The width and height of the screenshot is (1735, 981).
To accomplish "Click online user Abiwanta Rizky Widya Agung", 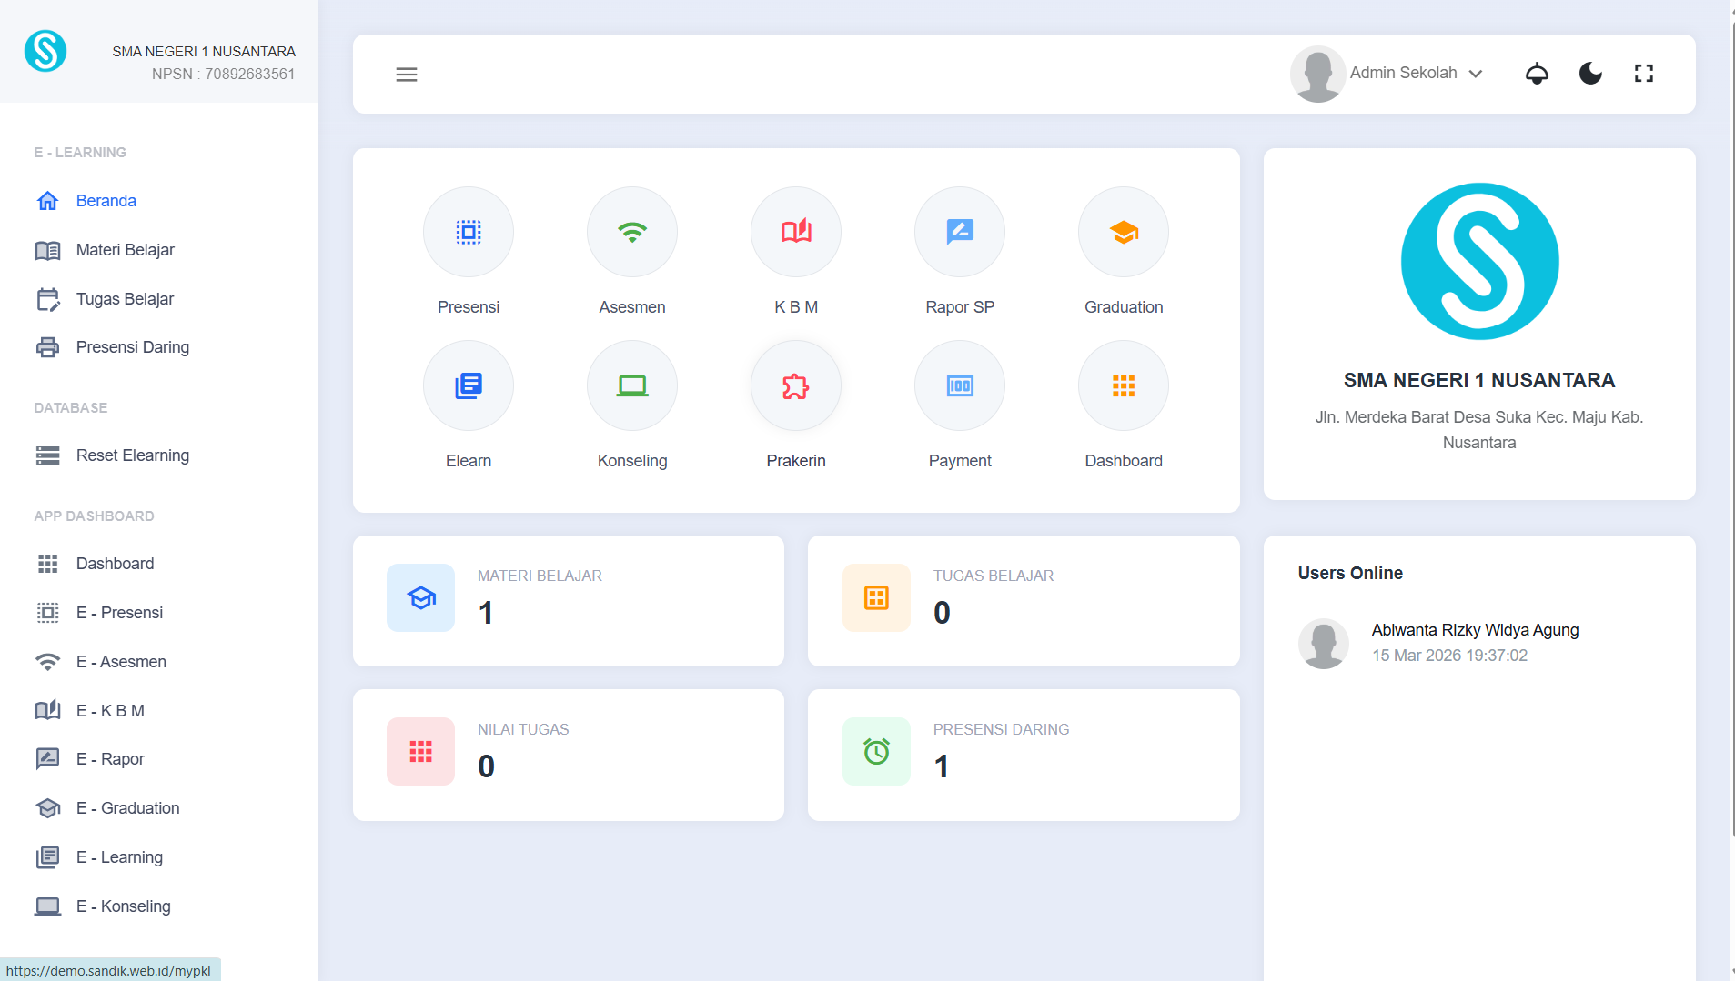I will click(x=1475, y=630).
